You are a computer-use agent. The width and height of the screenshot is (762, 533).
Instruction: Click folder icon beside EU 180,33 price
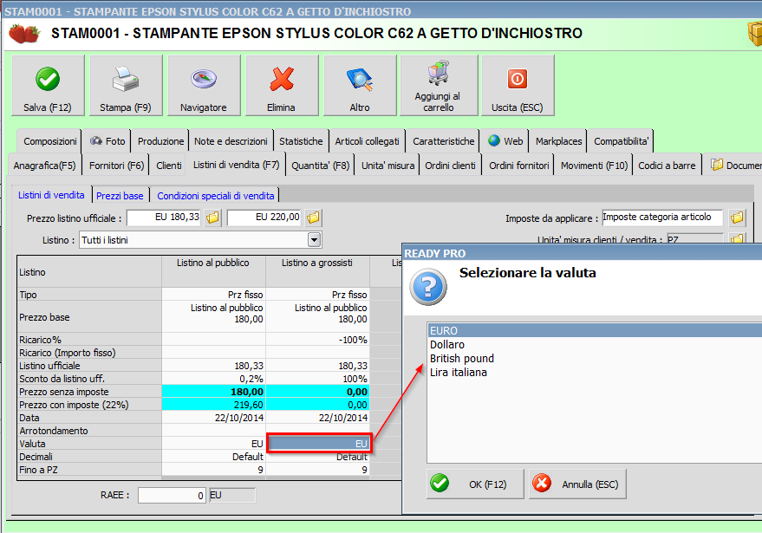[x=213, y=218]
